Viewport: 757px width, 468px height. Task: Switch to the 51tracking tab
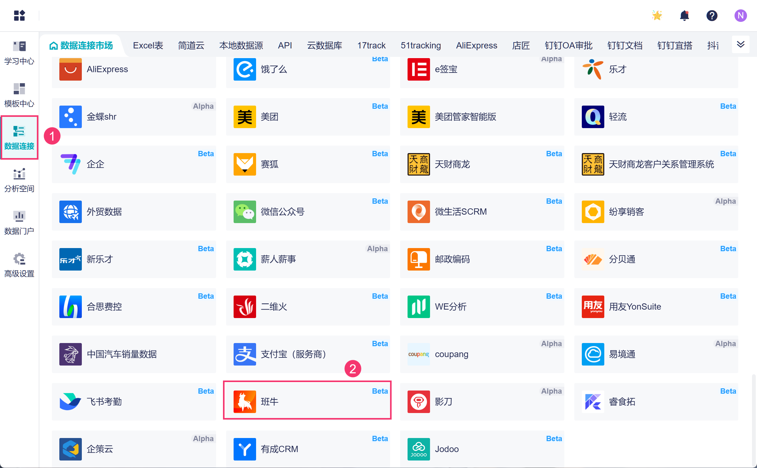click(421, 46)
